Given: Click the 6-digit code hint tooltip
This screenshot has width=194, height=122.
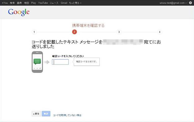Looking at the screenshot, I should pos(87,62).
